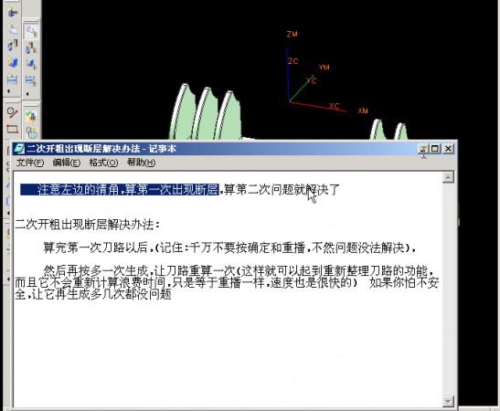Switch to Program Order View
Viewport: 500px width, 411px height.
[x=31, y=31]
